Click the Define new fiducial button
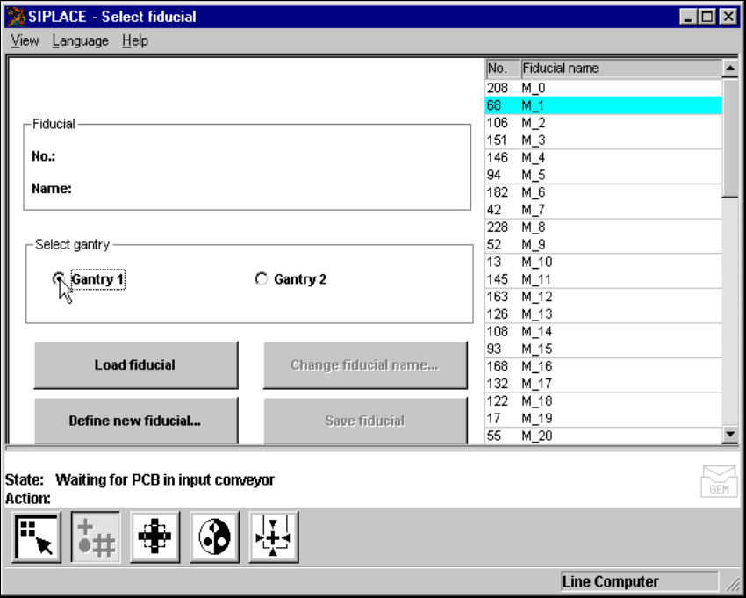This screenshot has width=746, height=598. tap(136, 421)
